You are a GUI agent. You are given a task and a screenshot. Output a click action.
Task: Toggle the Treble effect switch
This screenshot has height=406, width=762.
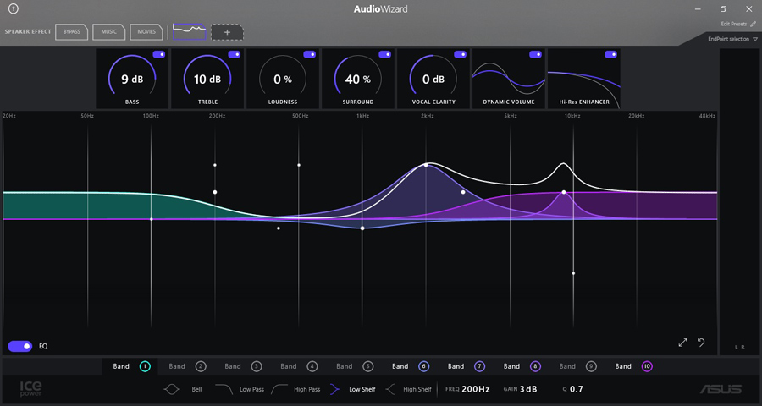point(235,54)
